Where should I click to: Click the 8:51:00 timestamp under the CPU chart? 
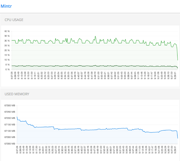click(99, 75)
